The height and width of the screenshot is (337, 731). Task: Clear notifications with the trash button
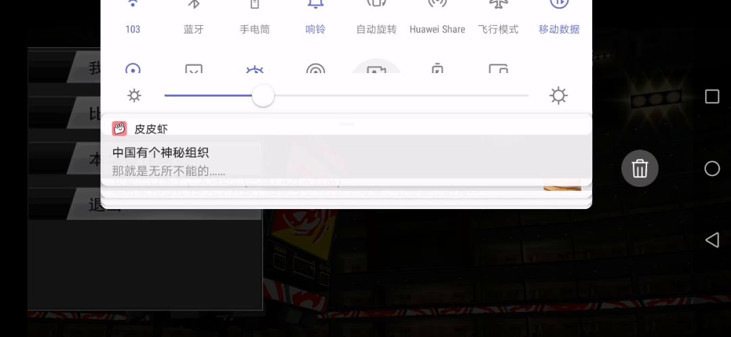click(x=640, y=168)
